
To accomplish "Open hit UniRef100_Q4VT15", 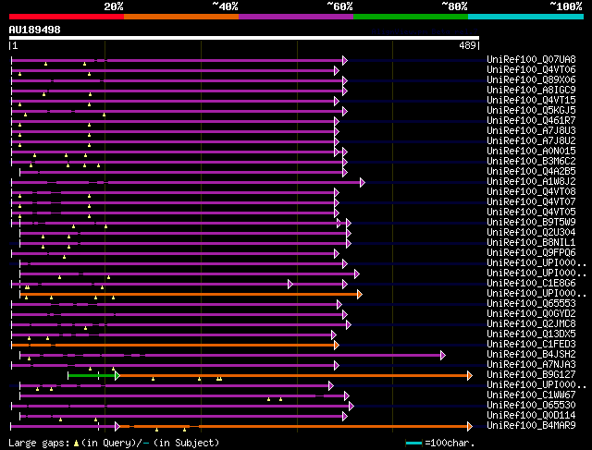I will click(x=531, y=101).
